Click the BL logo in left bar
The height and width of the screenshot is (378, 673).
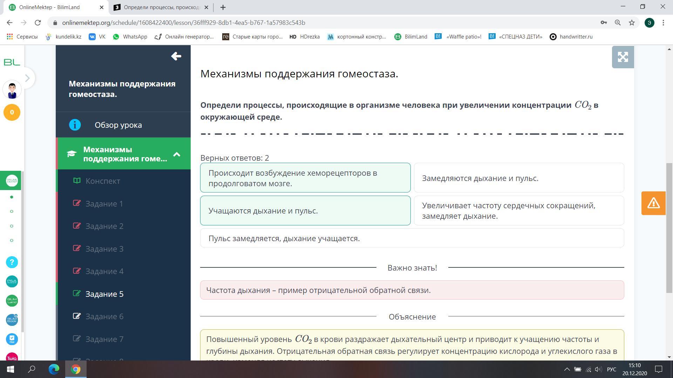pyautogui.click(x=12, y=62)
